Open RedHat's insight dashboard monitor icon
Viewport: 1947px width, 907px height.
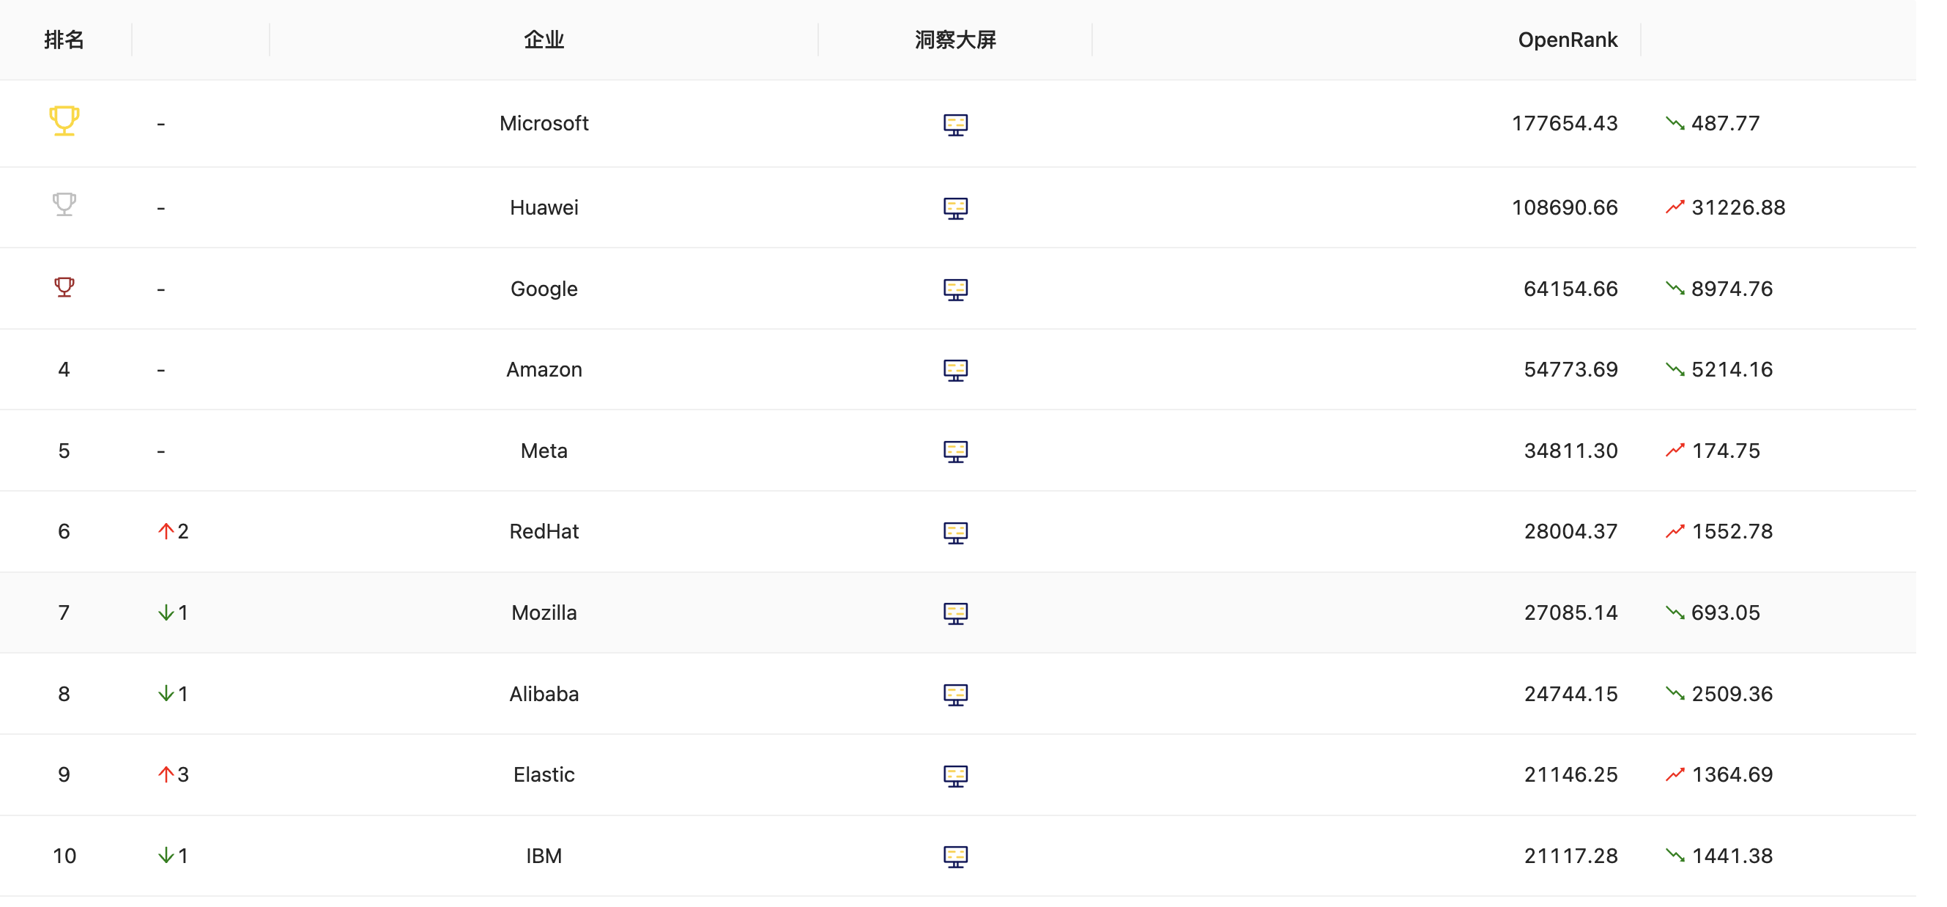[x=955, y=532]
